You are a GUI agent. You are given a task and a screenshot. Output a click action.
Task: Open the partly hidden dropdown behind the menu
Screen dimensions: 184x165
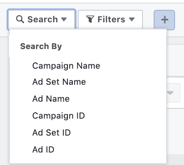click(x=170, y=93)
